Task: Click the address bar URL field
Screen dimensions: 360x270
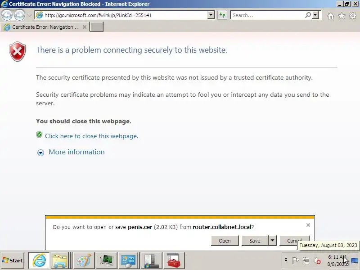Action: coord(125,15)
